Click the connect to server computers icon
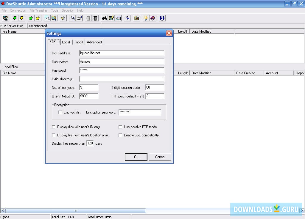305x219 pixels. (6, 18)
